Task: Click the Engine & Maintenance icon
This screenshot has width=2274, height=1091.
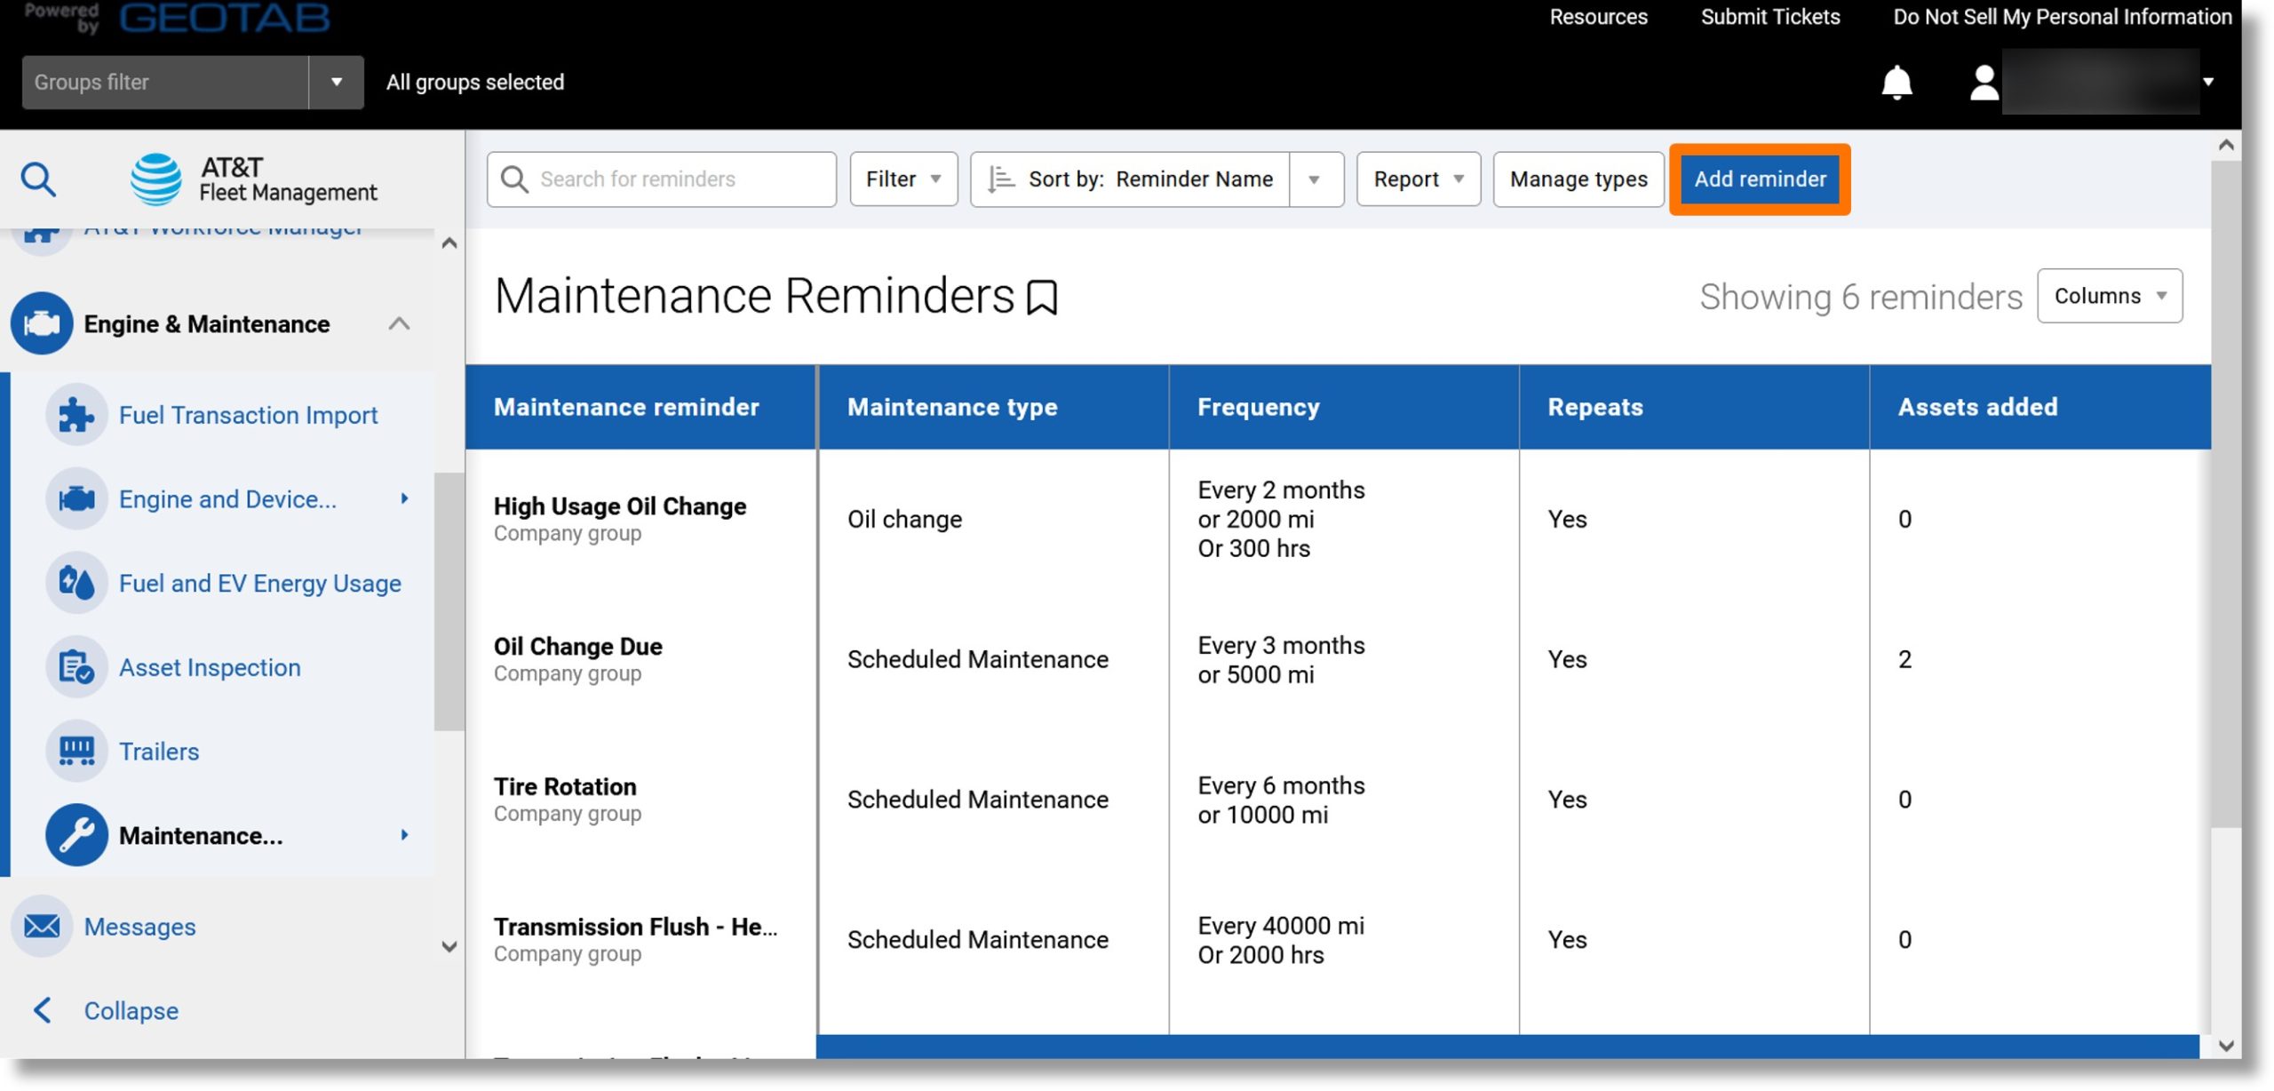Action: (x=42, y=323)
